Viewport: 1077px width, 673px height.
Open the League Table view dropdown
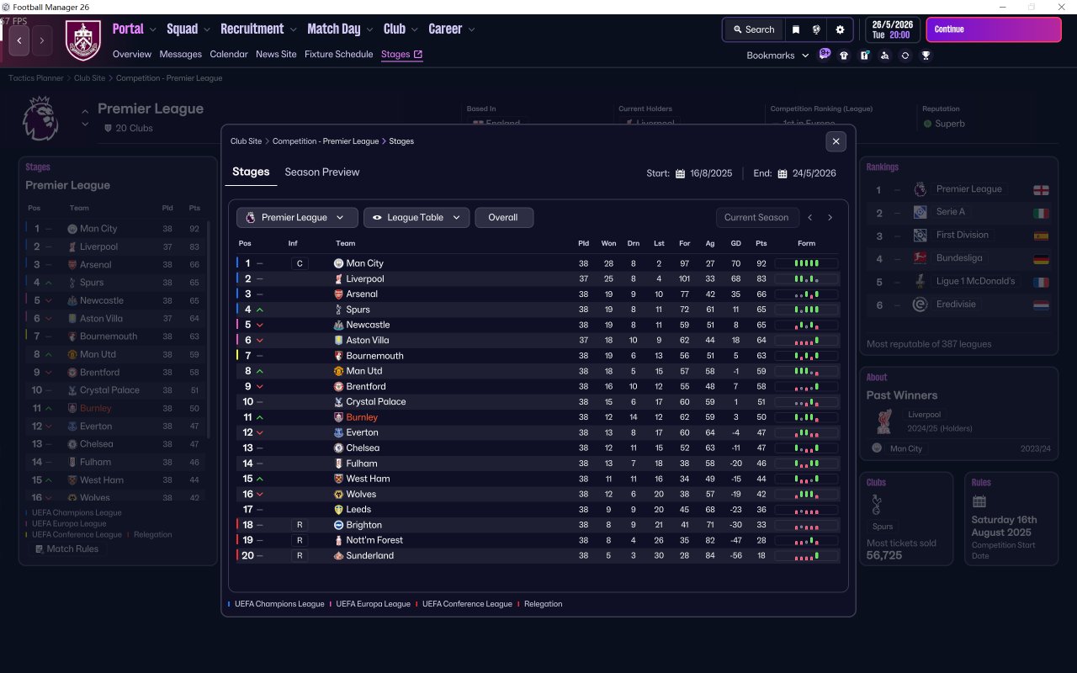tap(416, 218)
